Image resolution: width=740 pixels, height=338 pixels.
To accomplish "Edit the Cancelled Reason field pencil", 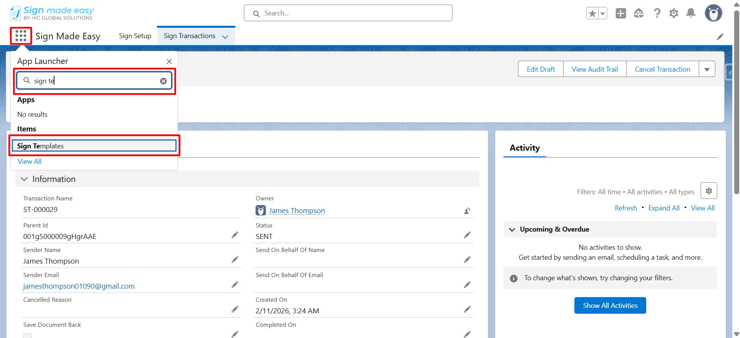I will [x=235, y=309].
